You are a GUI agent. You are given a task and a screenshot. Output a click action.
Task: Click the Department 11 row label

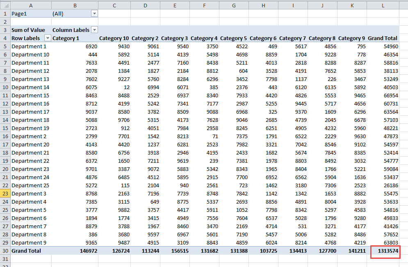31,63
